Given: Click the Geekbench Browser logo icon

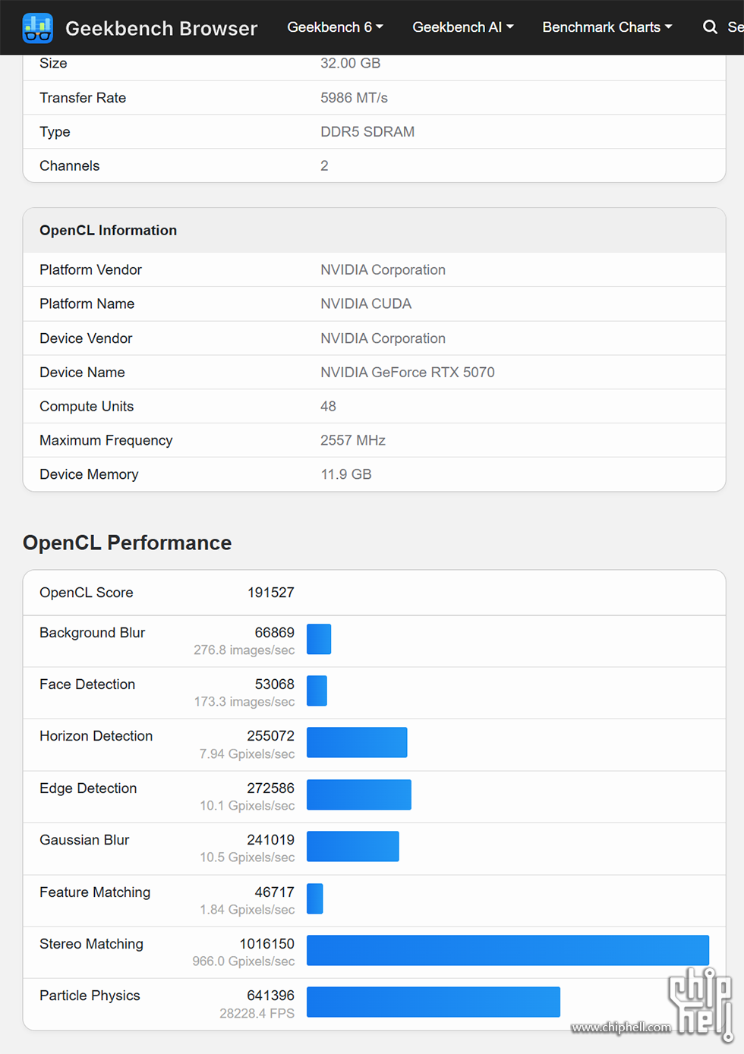Looking at the screenshot, I should pos(38,27).
